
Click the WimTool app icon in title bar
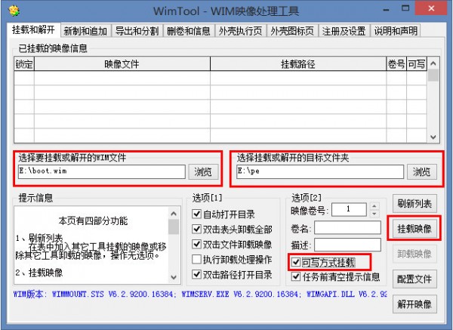pos(14,11)
